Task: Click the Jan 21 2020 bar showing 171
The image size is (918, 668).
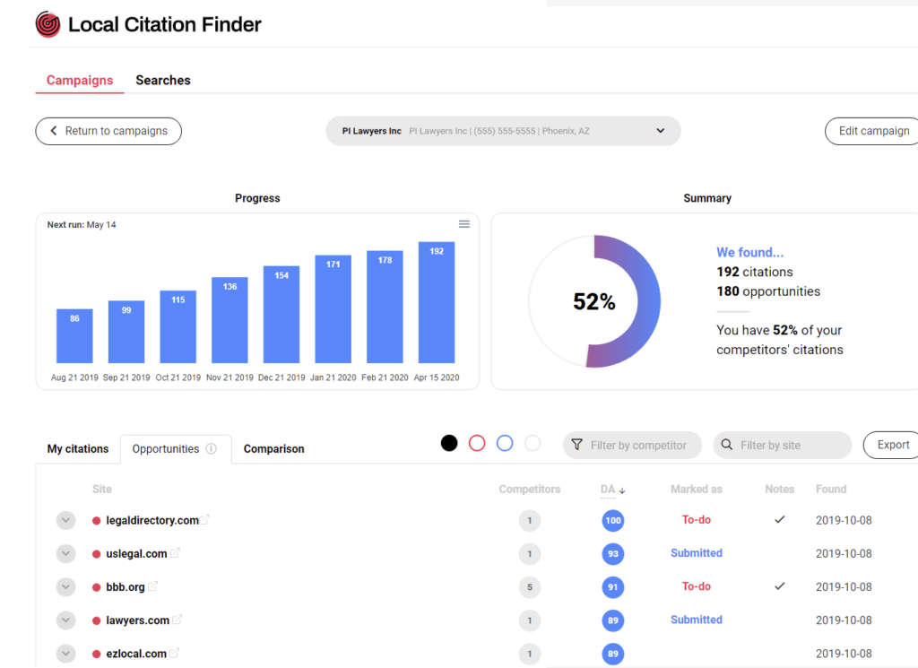Action: tap(333, 309)
